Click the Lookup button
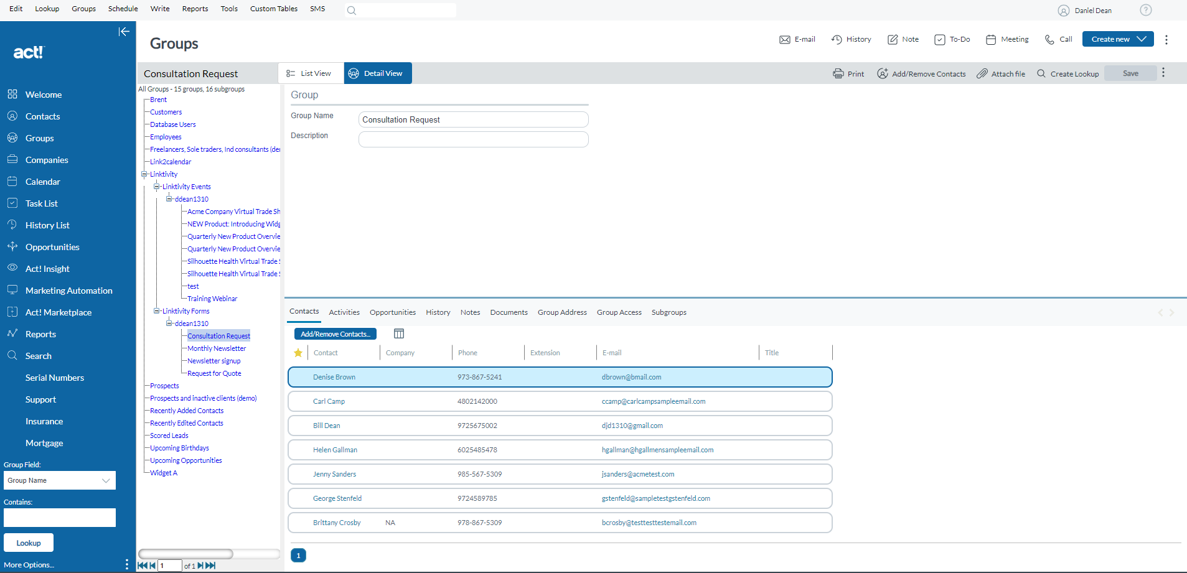The height and width of the screenshot is (573, 1187). 28,542
